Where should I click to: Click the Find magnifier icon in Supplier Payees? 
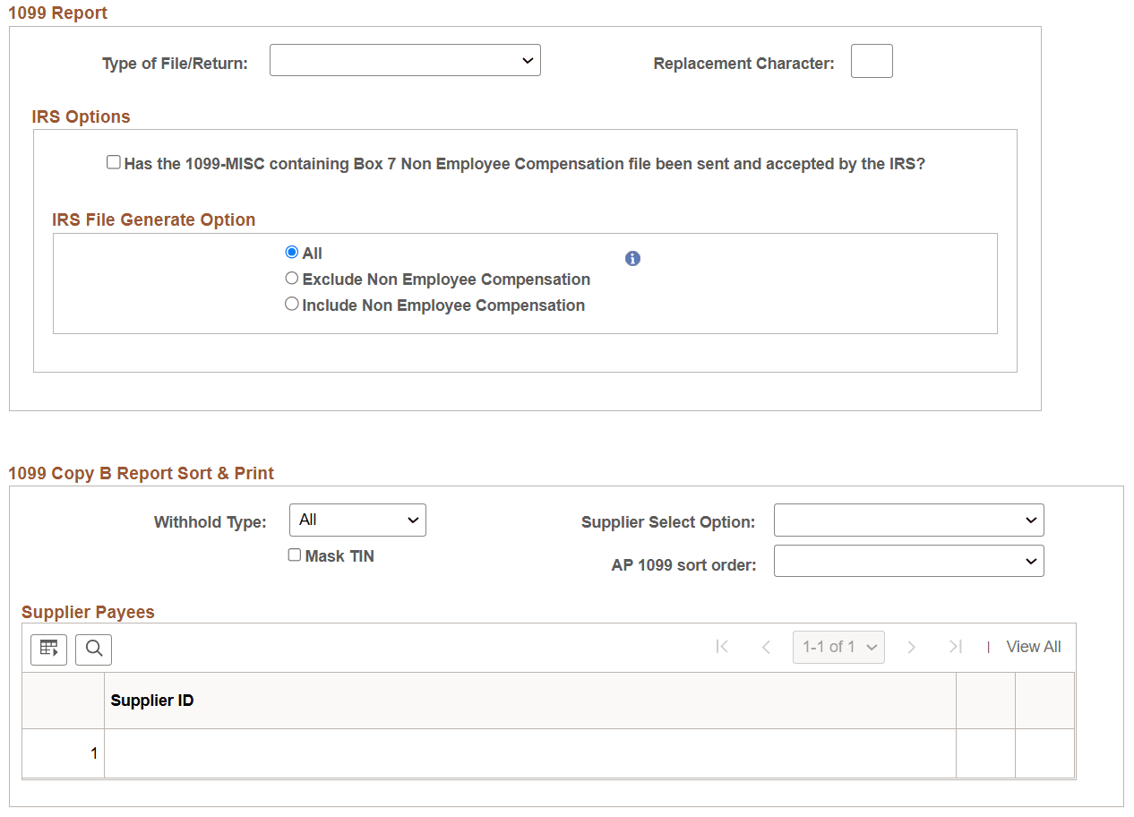93,649
